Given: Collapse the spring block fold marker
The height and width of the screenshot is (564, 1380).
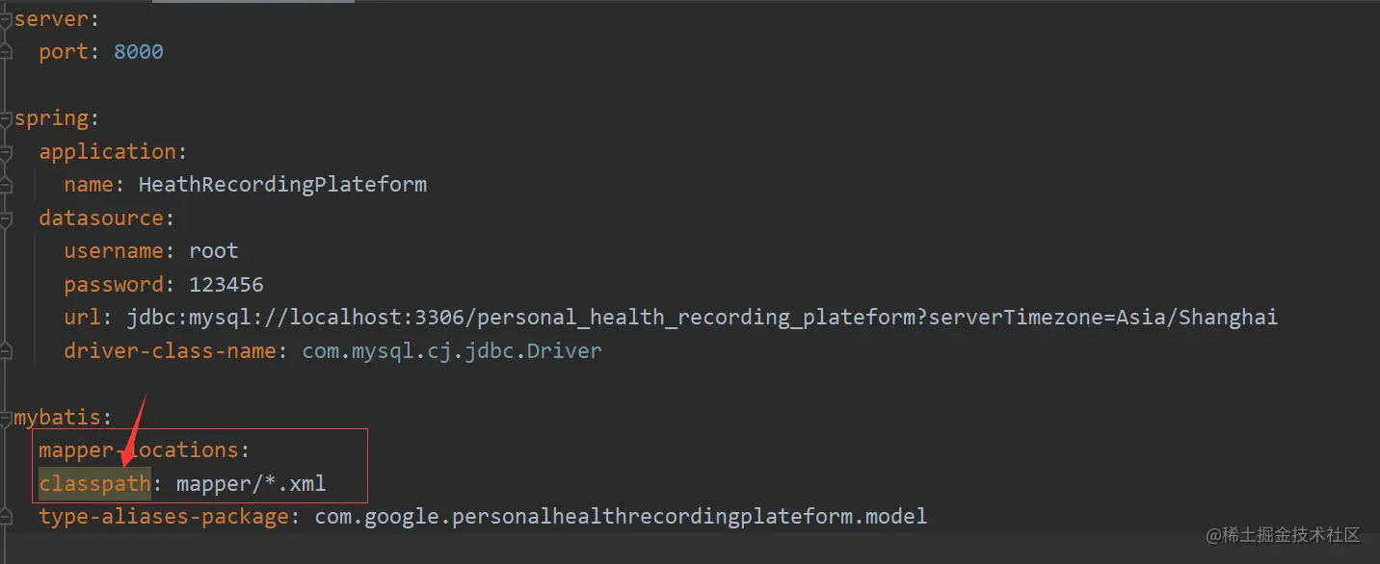Looking at the screenshot, I should click(x=6, y=118).
